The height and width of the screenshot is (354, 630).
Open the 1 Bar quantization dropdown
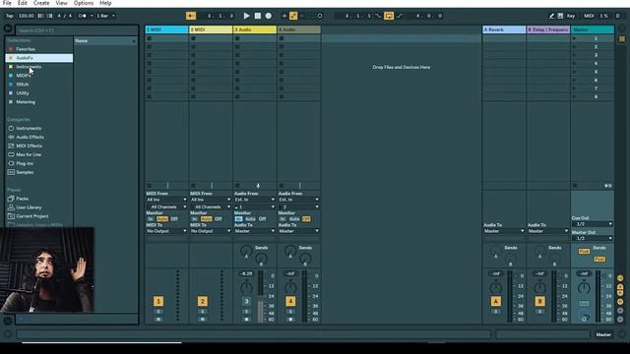pyautogui.click(x=105, y=16)
